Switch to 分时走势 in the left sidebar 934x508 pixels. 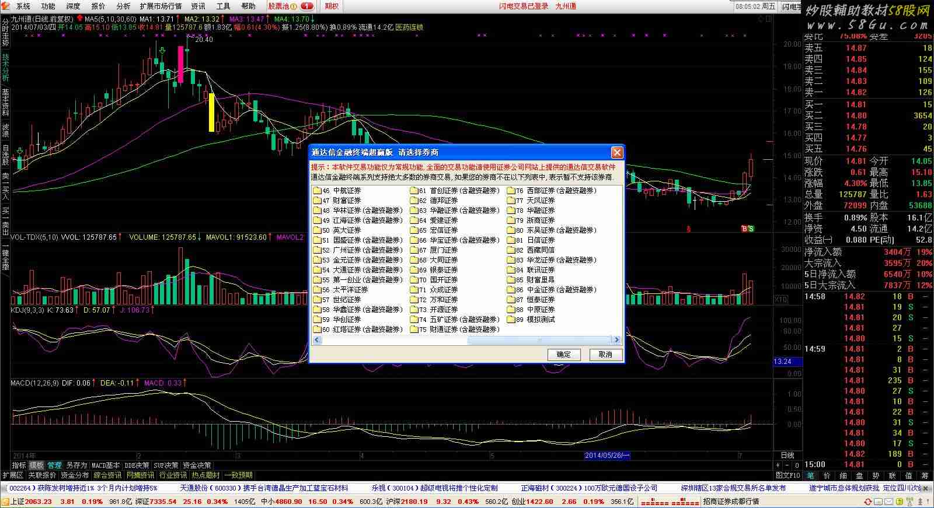coord(5,33)
